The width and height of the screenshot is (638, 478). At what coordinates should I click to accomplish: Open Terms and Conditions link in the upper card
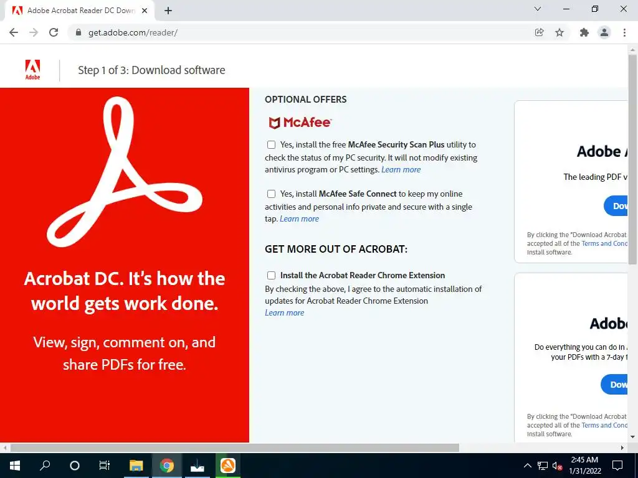point(604,243)
